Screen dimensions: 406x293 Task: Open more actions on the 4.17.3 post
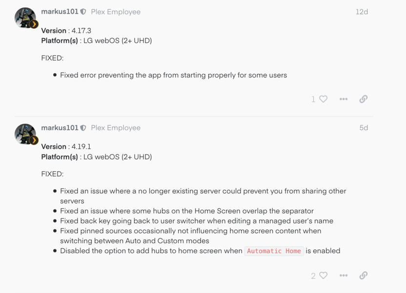(344, 99)
